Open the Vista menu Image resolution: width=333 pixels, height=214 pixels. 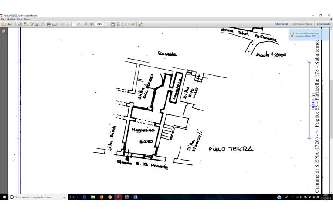click(20, 19)
